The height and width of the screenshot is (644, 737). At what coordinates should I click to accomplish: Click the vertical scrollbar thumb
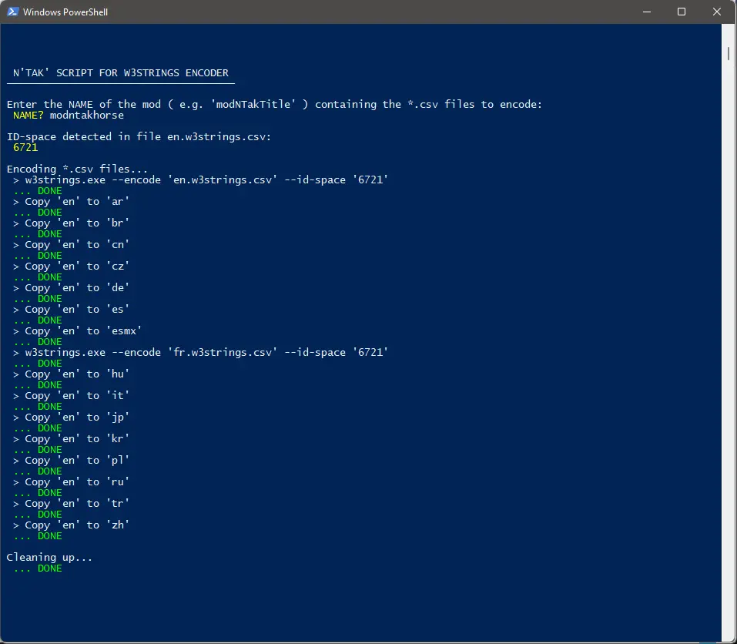click(729, 53)
